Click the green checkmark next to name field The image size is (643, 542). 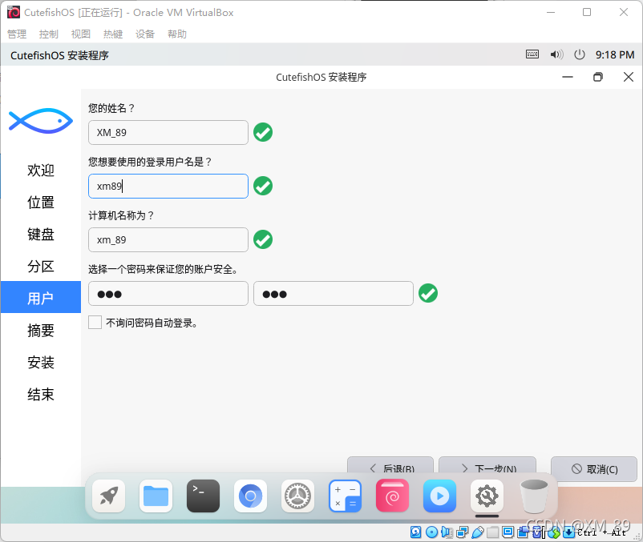click(x=263, y=132)
